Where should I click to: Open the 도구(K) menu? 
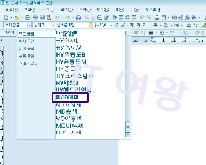point(103,10)
